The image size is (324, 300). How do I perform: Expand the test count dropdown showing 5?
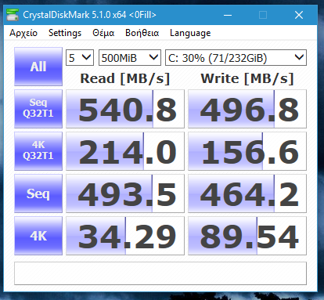(x=80, y=58)
